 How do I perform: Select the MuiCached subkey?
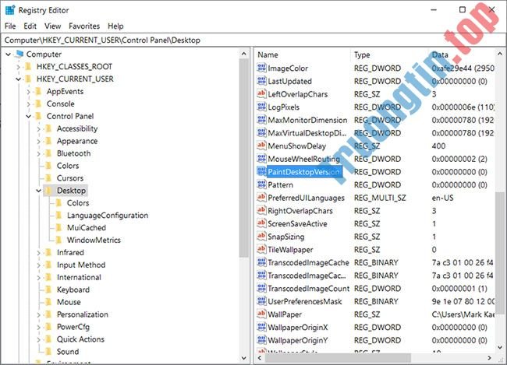[x=87, y=227]
